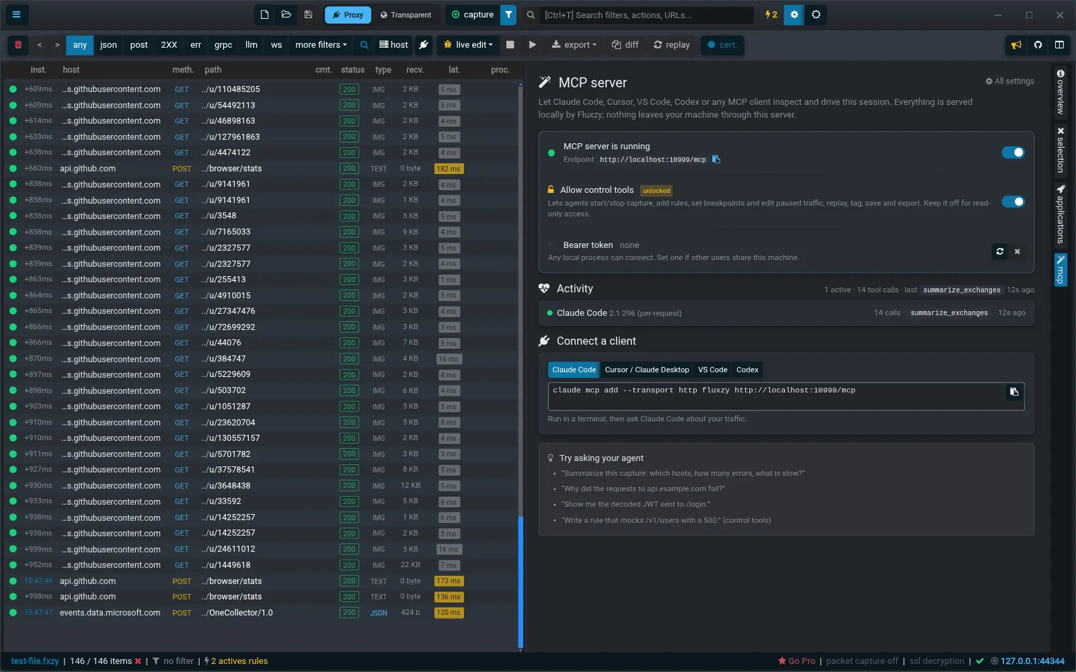This screenshot has height=672, width=1076.
Task: Open the selection side tab
Action: (x=1061, y=150)
